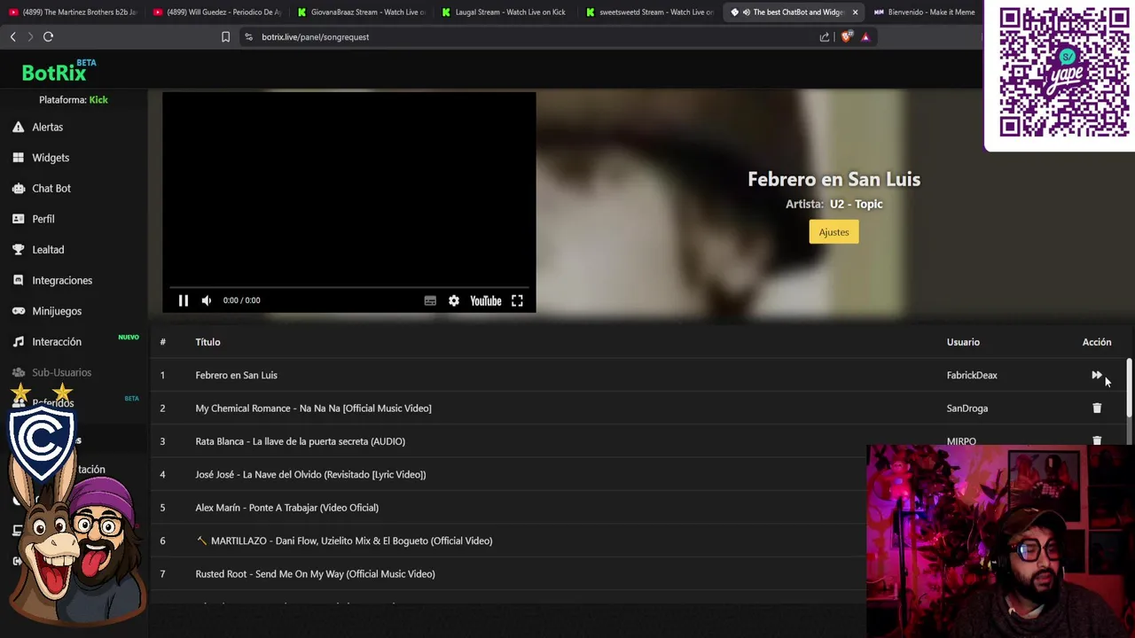Click the share icon in address bar
Image resolution: width=1135 pixels, height=638 pixels.
click(825, 37)
